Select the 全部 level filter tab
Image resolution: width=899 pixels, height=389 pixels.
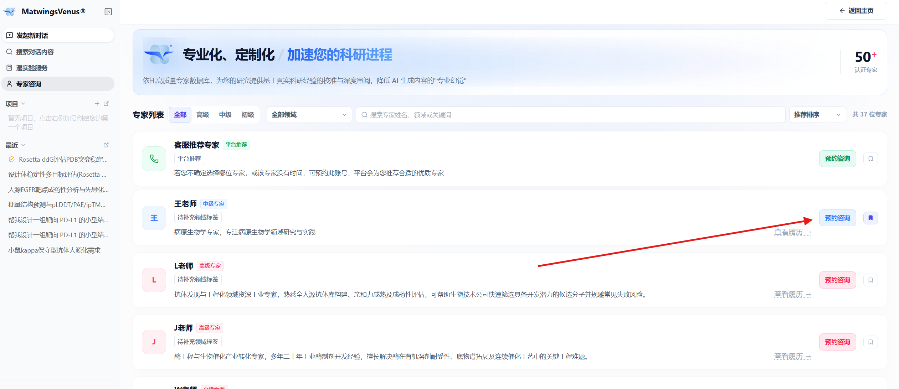click(x=180, y=115)
